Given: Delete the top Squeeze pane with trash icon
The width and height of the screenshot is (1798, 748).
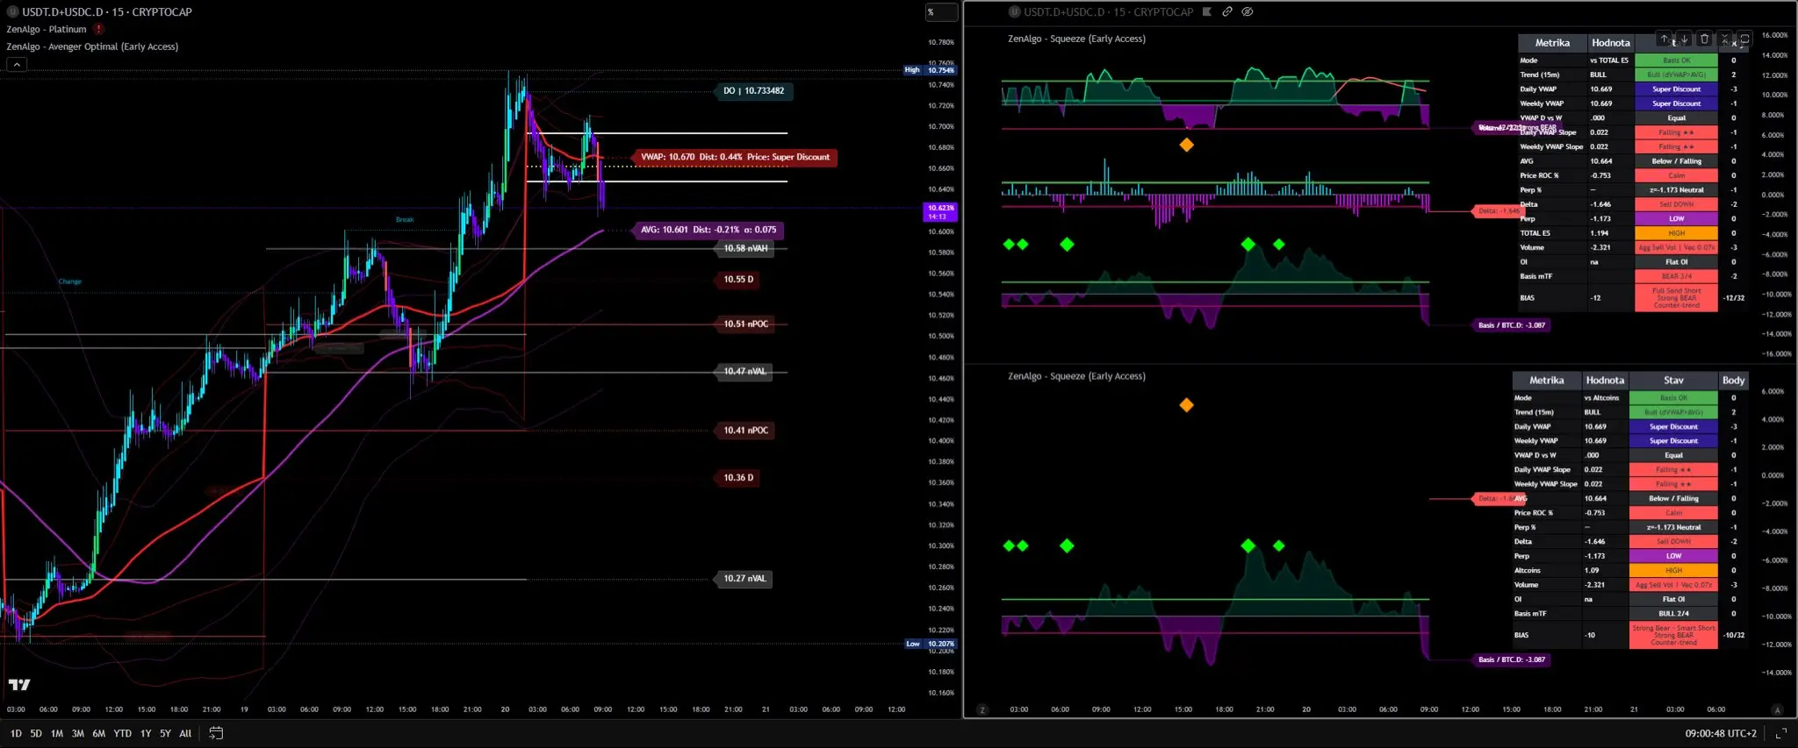Looking at the screenshot, I should tap(1704, 39).
